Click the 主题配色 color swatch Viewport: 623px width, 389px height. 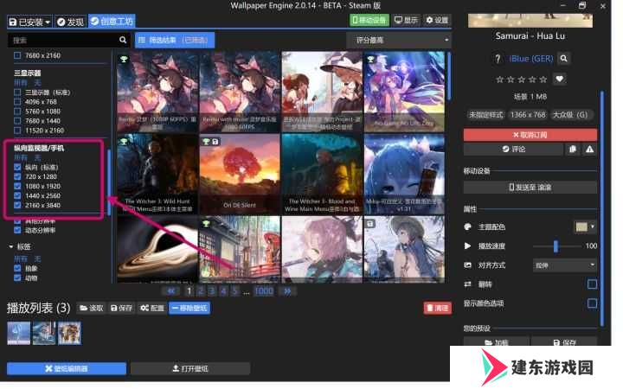coord(581,226)
